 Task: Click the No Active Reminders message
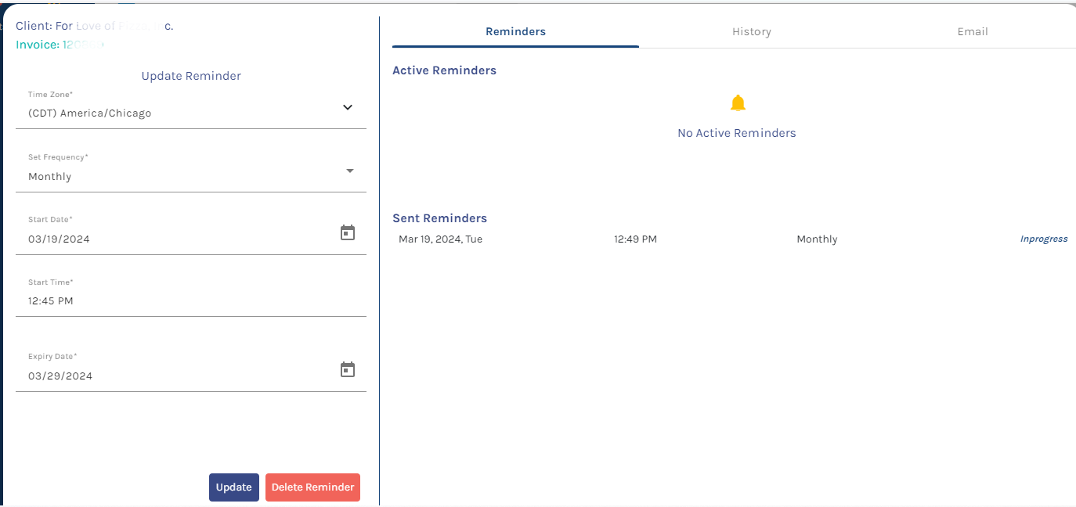pyautogui.click(x=737, y=133)
